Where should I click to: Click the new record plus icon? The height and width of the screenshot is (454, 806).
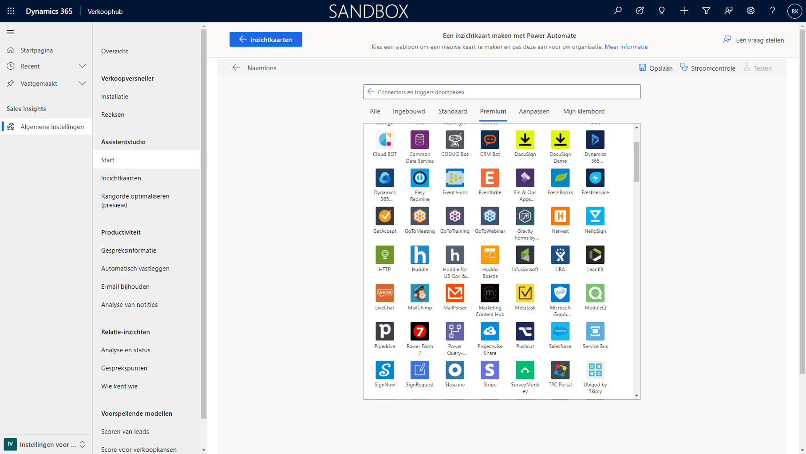[684, 11]
